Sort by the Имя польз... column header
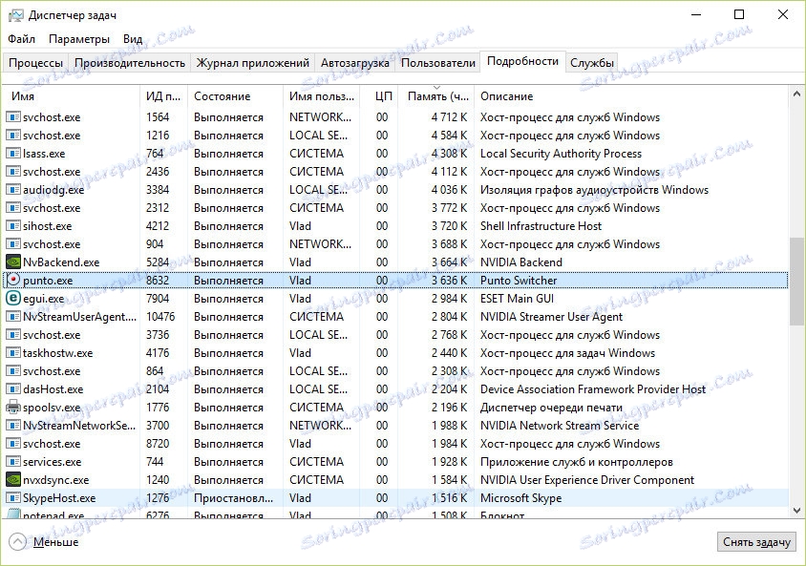The height and width of the screenshot is (566, 806). (321, 96)
